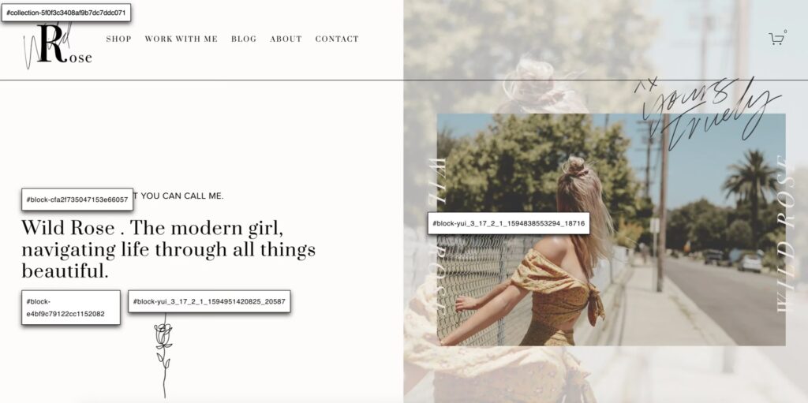Click vertical WILD ROSE text left of photo
Image resolution: width=808 pixels, height=403 pixels.
tap(437, 234)
